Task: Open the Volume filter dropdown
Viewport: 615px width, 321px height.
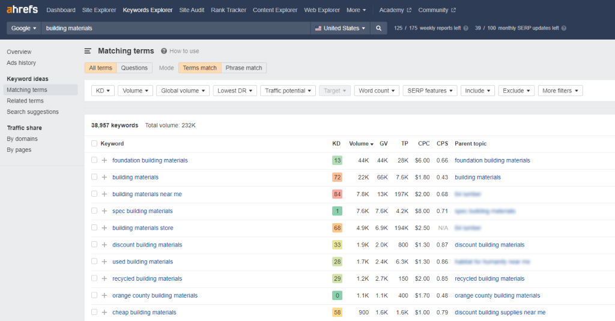Action: (x=135, y=91)
